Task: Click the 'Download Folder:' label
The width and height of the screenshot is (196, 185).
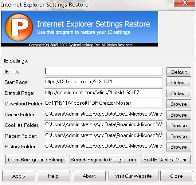Action: (24, 104)
